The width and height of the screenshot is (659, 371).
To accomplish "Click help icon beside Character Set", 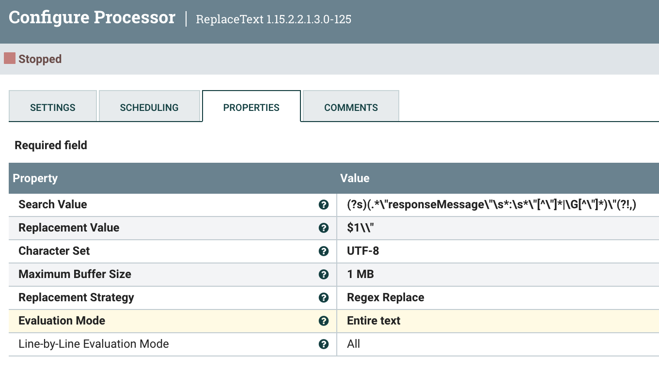I will [x=324, y=251].
